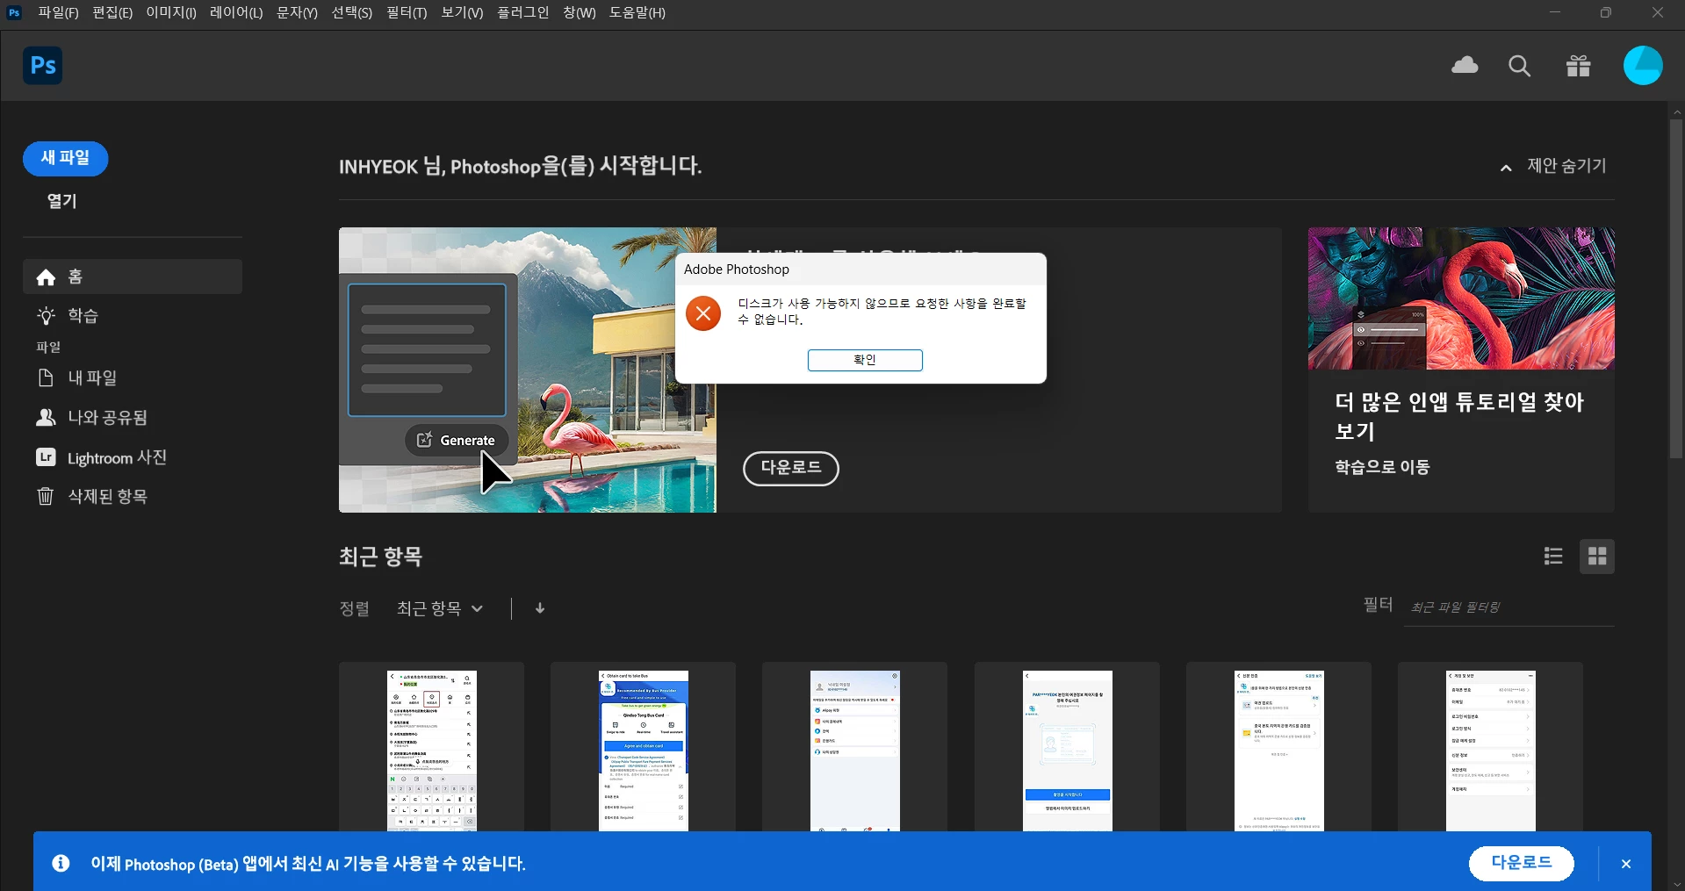Open the cloud storage status icon
Image resolution: width=1685 pixels, height=891 pixels.
[x=1465, y=65]
